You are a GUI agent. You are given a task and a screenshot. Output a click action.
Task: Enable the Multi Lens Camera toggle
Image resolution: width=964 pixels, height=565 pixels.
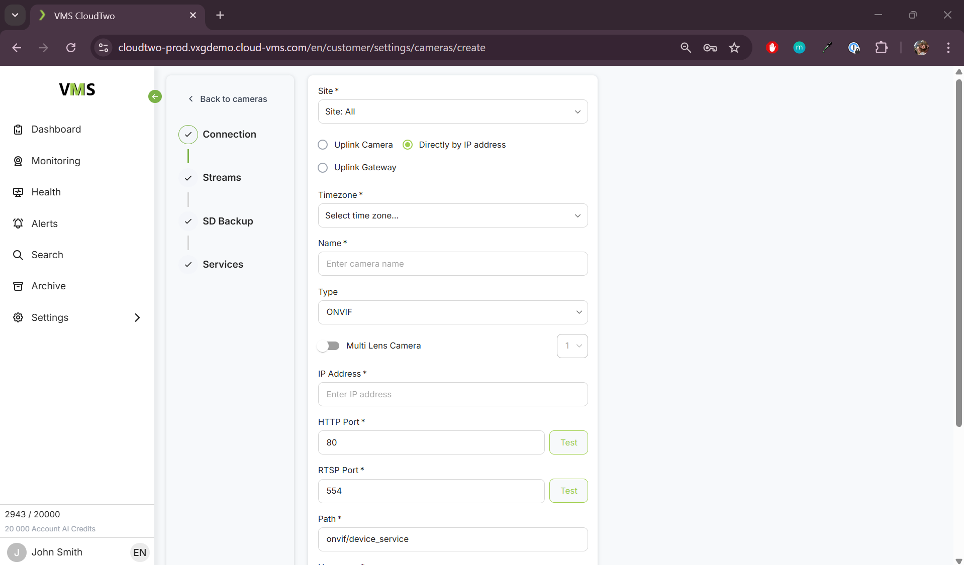click(x=329, y=346)
